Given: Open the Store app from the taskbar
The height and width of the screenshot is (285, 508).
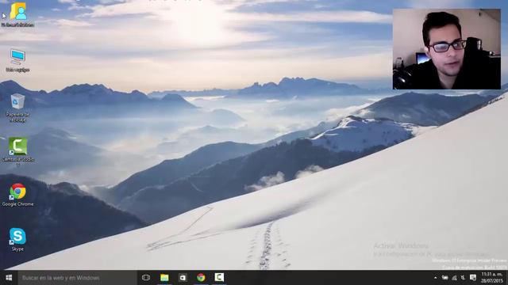Looking at the screenshot, I should click(183, 278).
